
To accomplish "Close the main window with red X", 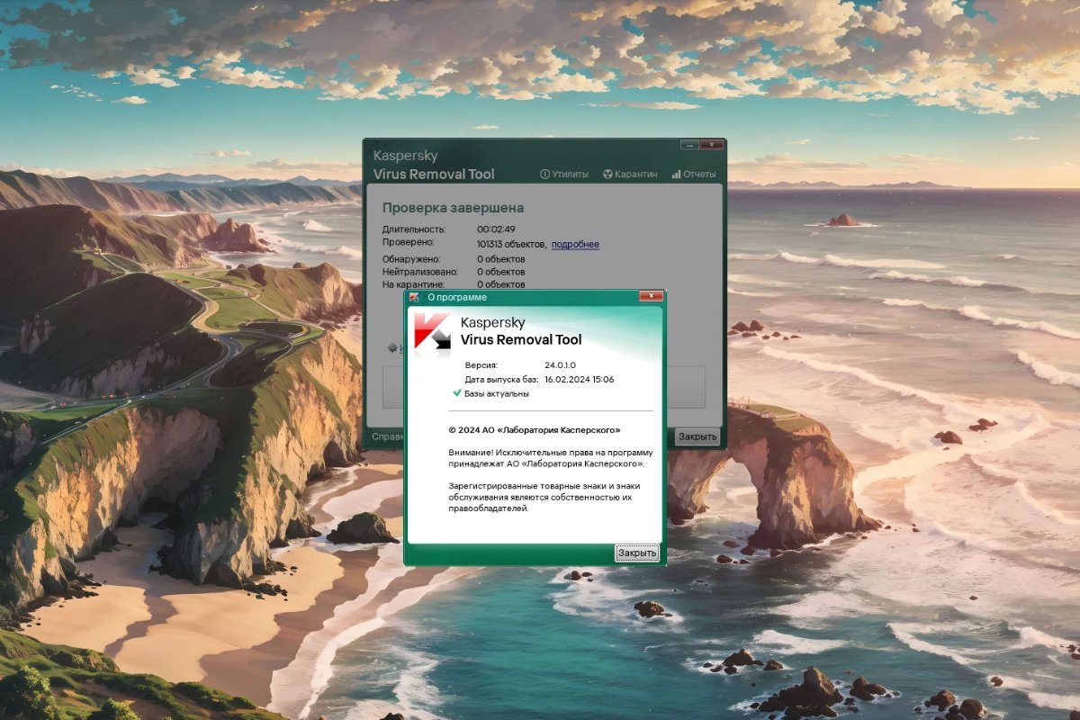I will (x=711, y=144).
